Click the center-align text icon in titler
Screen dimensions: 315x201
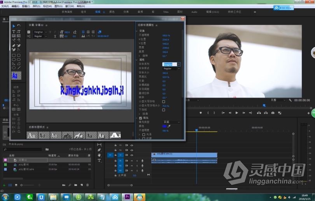click(x=88, y=32)
